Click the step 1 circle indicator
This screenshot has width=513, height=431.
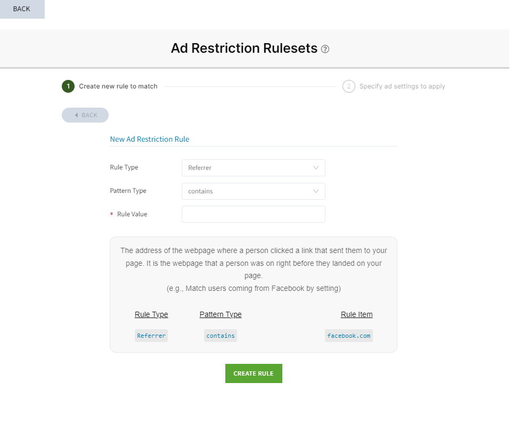(x=68, y=86)
